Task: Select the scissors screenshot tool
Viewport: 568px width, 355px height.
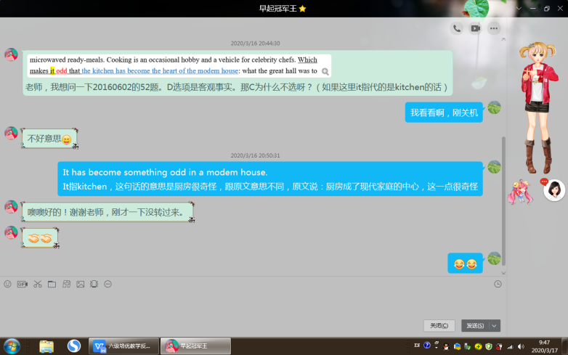Action: click(x=37, y=284)
